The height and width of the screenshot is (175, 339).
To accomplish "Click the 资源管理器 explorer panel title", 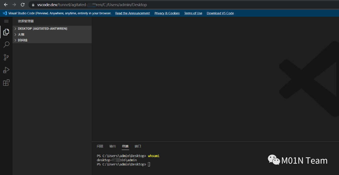I will (x=26, y=21).
